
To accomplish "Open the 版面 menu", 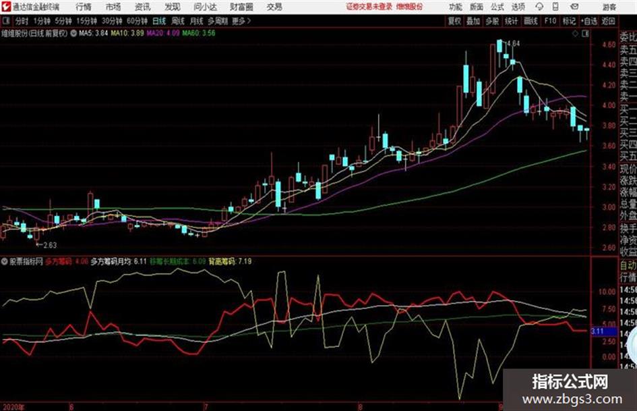I will pyautogui.click(x=476, y=7).
